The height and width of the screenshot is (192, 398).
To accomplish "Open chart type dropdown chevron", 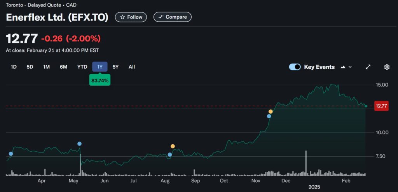I will pyautogui.click(x=350, y=67).
